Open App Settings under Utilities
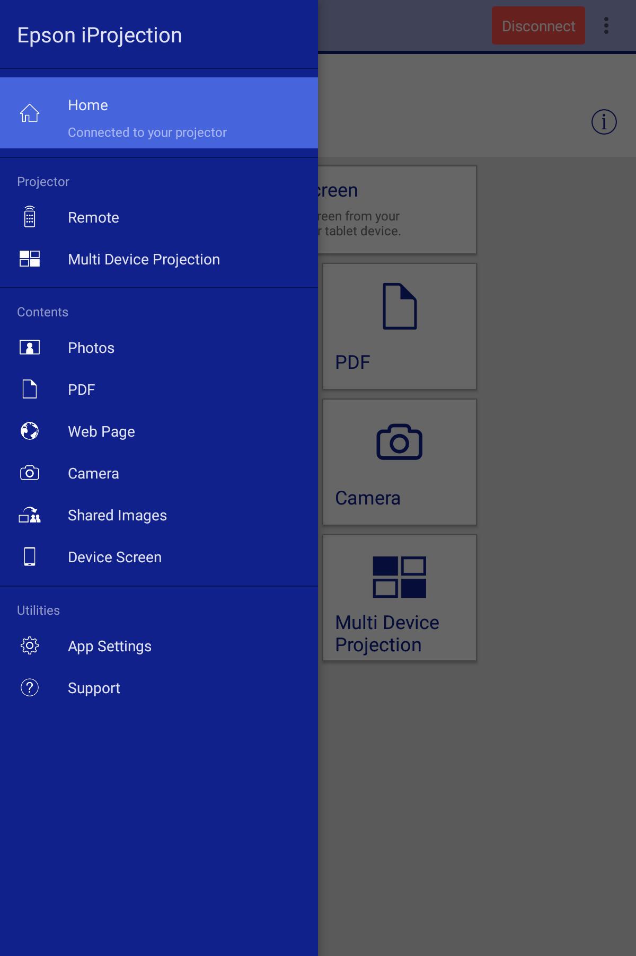636x956 pixels. tap(159, 646)
